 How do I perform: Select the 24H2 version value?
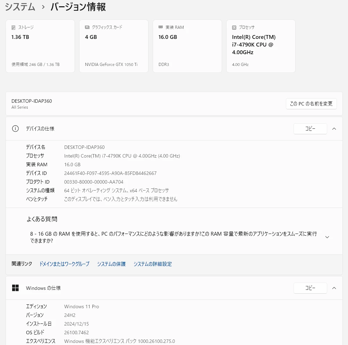pyautogui.click(x=70, y=315)
